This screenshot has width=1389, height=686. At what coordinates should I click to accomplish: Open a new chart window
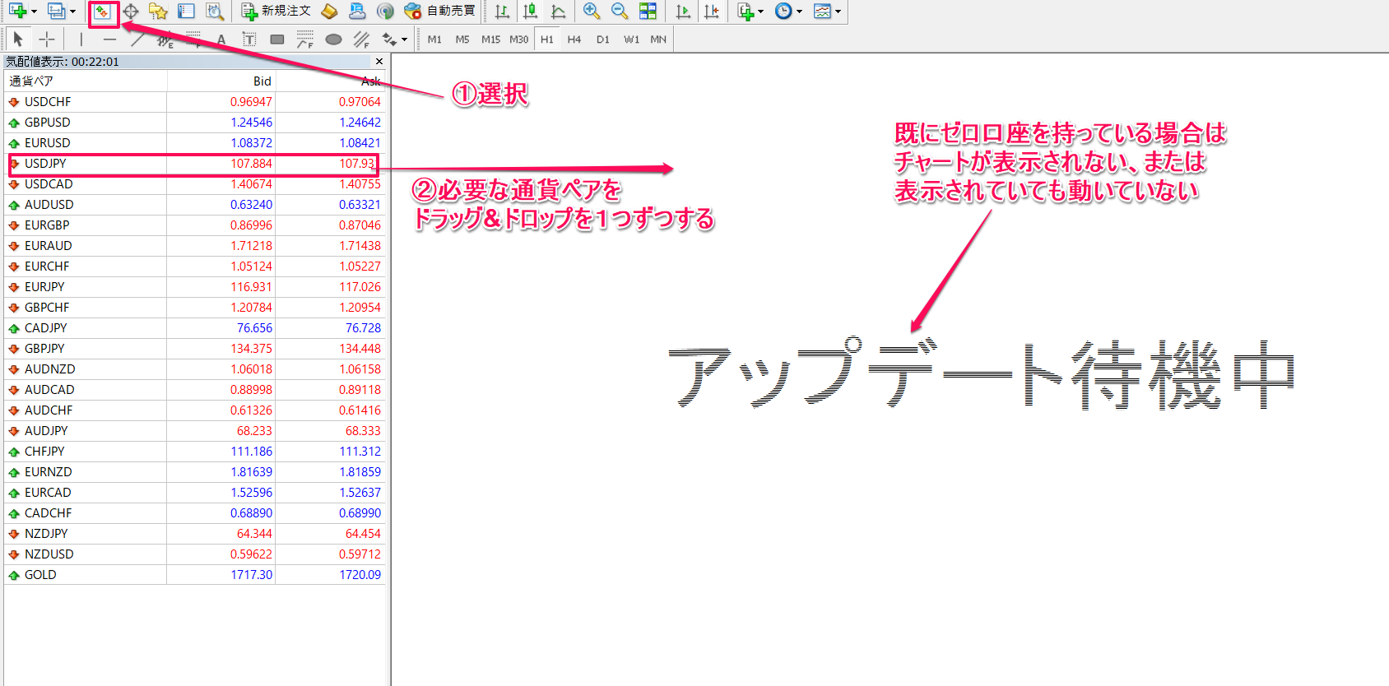17,11
